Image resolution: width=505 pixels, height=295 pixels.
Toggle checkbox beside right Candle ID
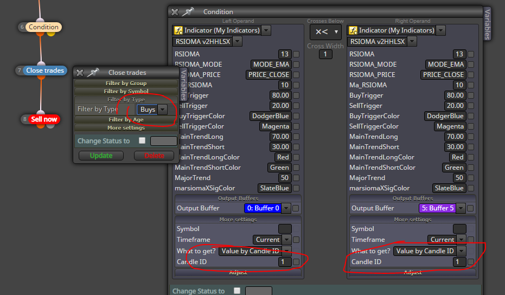pyautogui.click(x=470, y=262)
